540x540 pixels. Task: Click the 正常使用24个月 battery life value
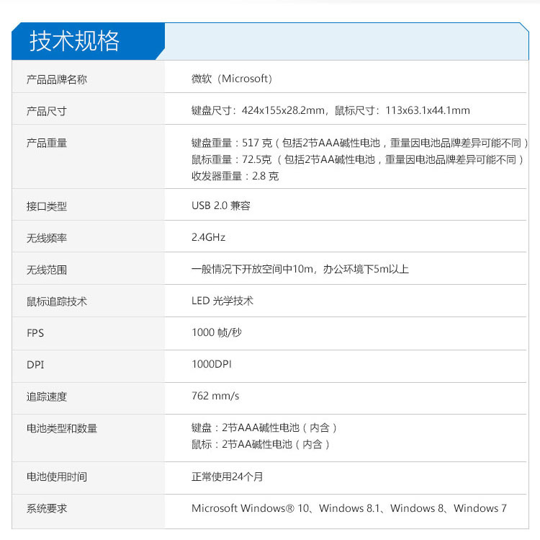pyautogui.click(x=229, y=477)
